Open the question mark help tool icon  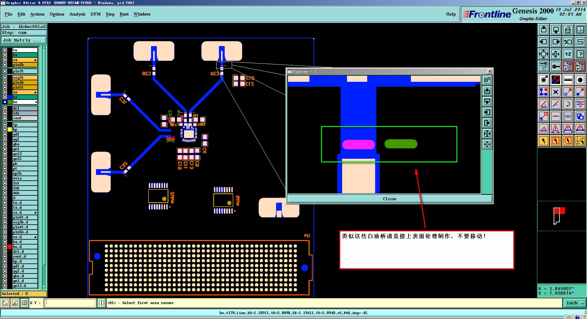(580, 54)
